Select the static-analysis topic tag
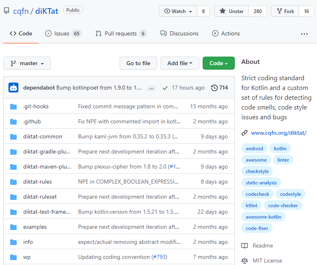The width and height of the screenshot is (317, 265). click(x=261, y=183)
